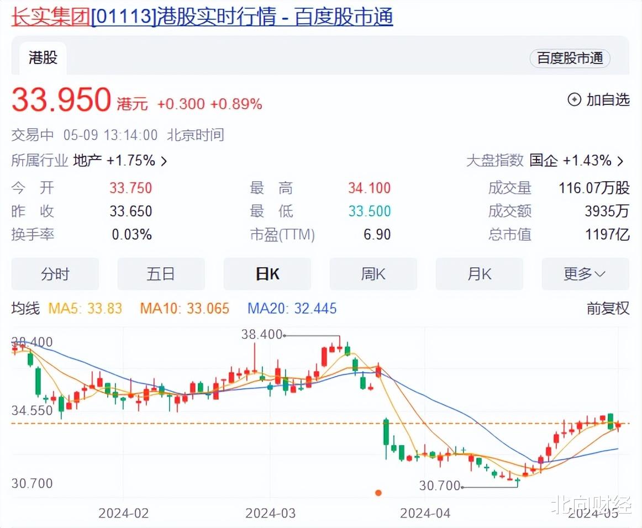The image size is (642, 528).
Task: Click the timestamp 05-09 13:14:00
Action: pyautogui.click(x=110, y=135)
